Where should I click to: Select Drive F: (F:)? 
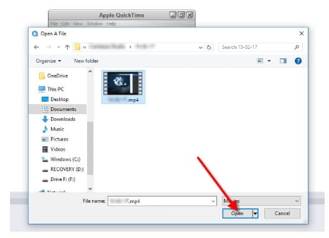63,179
